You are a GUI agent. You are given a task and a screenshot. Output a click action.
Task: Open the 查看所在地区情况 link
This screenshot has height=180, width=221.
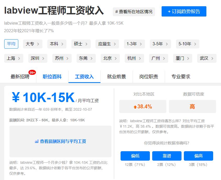pos(134,12)
